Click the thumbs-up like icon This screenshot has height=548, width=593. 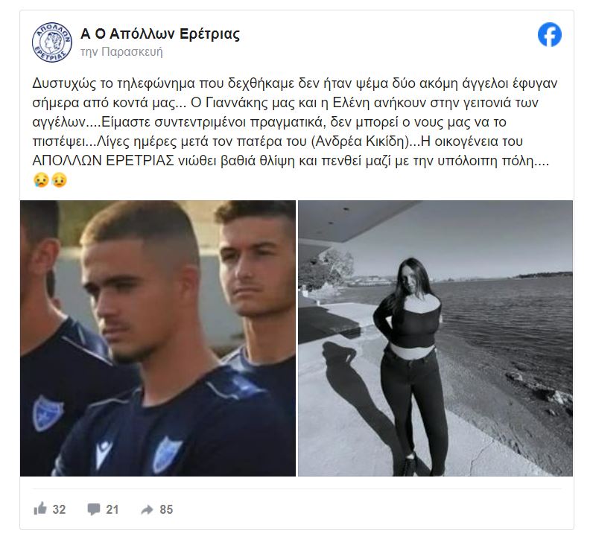40,509
